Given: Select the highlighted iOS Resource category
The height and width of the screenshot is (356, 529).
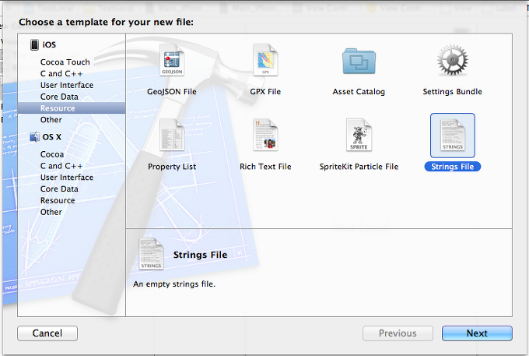Looking at the screenshot, I should click(72, 108).
